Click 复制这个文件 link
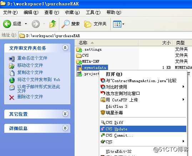 pyautogui.click(x=30, y=72)
